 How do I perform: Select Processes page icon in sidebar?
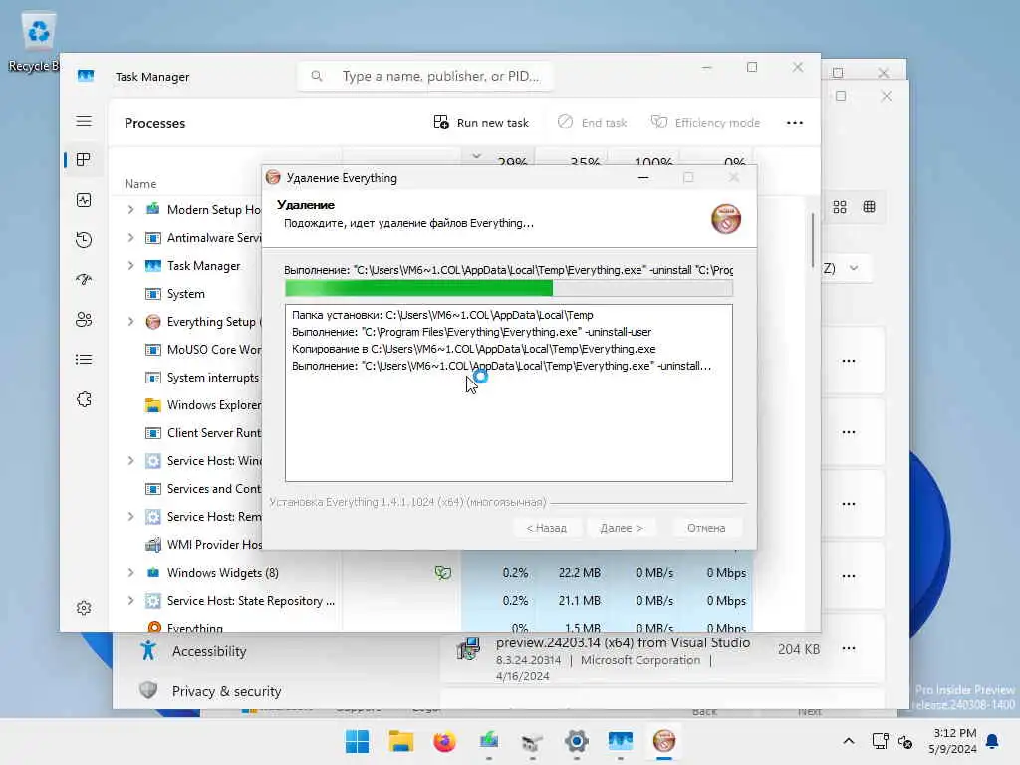(x=84, y=160)
